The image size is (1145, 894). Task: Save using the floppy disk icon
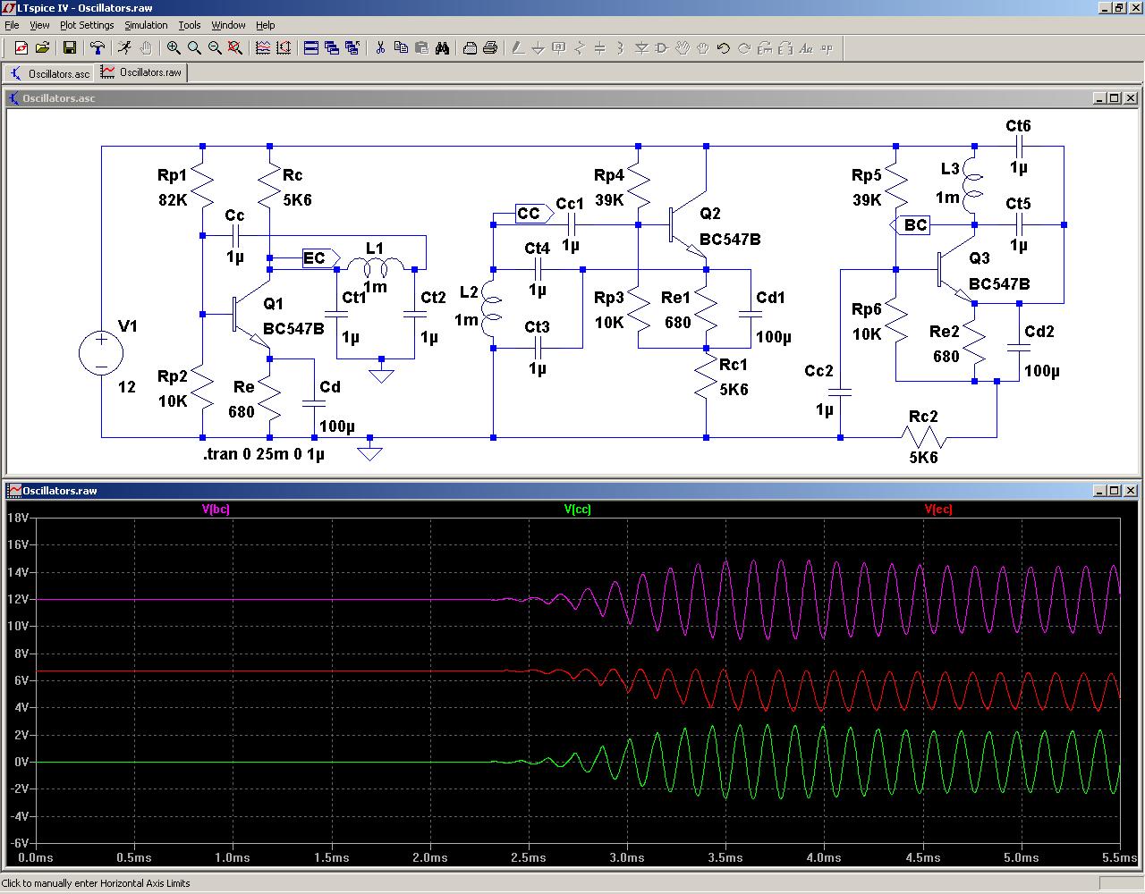point(69,48)
